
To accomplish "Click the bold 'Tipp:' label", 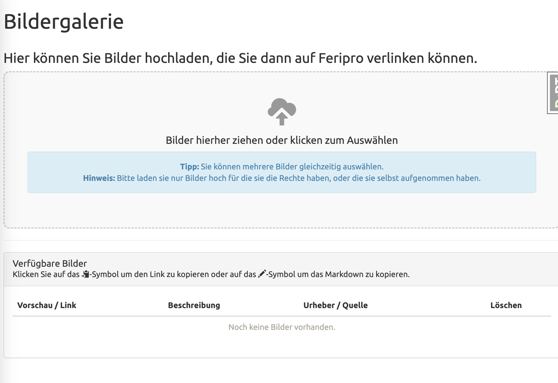I will (x=189, y=167).
